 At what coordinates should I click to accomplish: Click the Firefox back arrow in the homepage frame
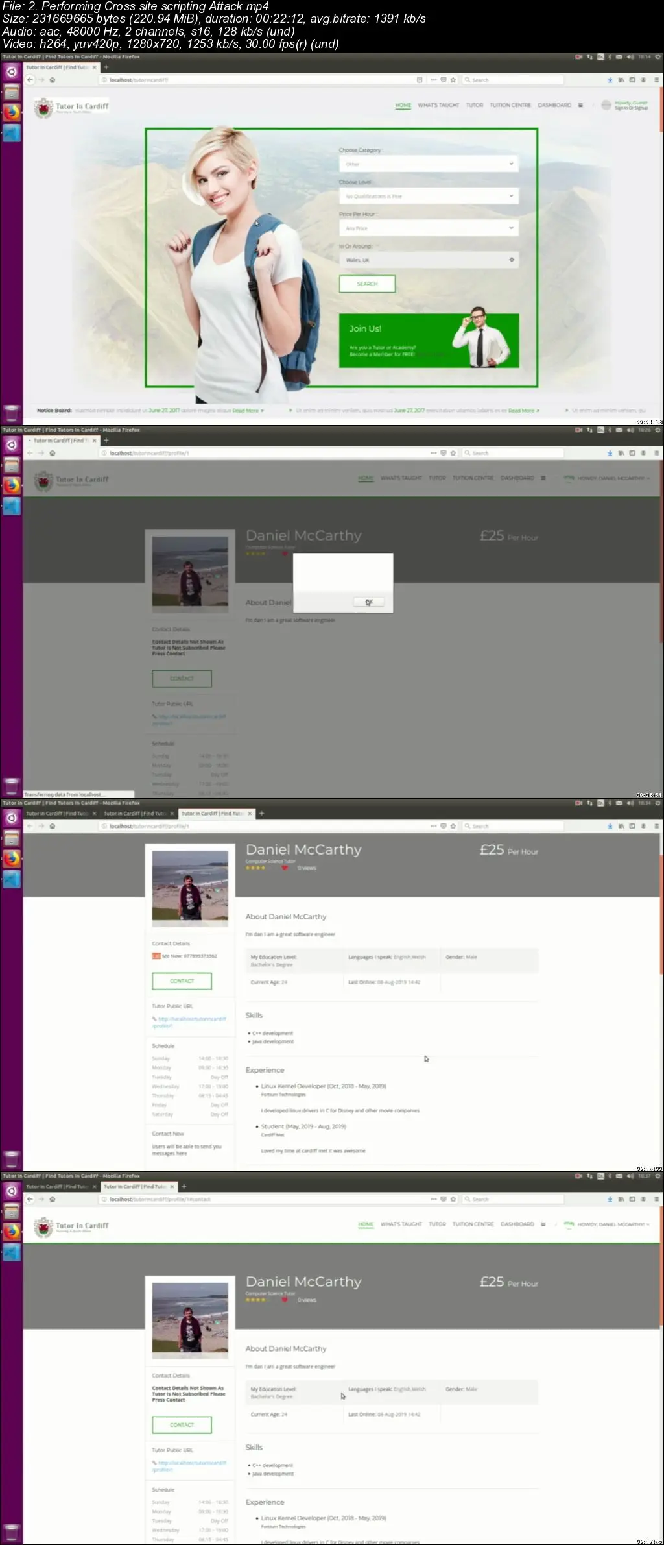pyautogui.click(x=30, y=80)
